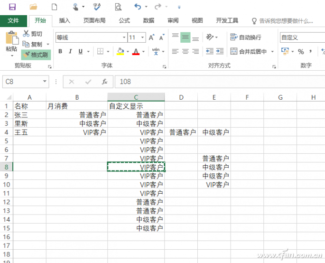Switch to the 页面布局 tab
Viewport: 325px width, 263px height.
[x=94, y=21]
